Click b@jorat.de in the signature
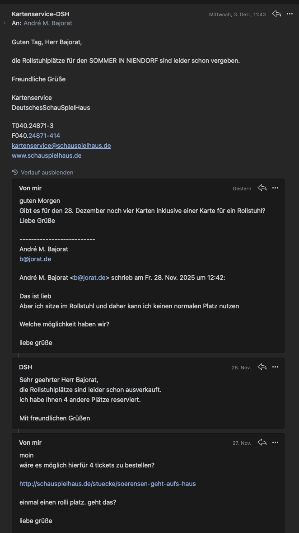The width and height of the screenshot is (299, 533). (35, 259)
